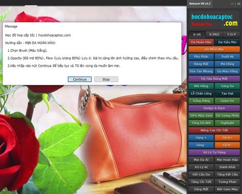This screenshot has width=242, height=194.
Task: Select the Retouch VR v2.1 panel title tab
Action: point(200,3)
